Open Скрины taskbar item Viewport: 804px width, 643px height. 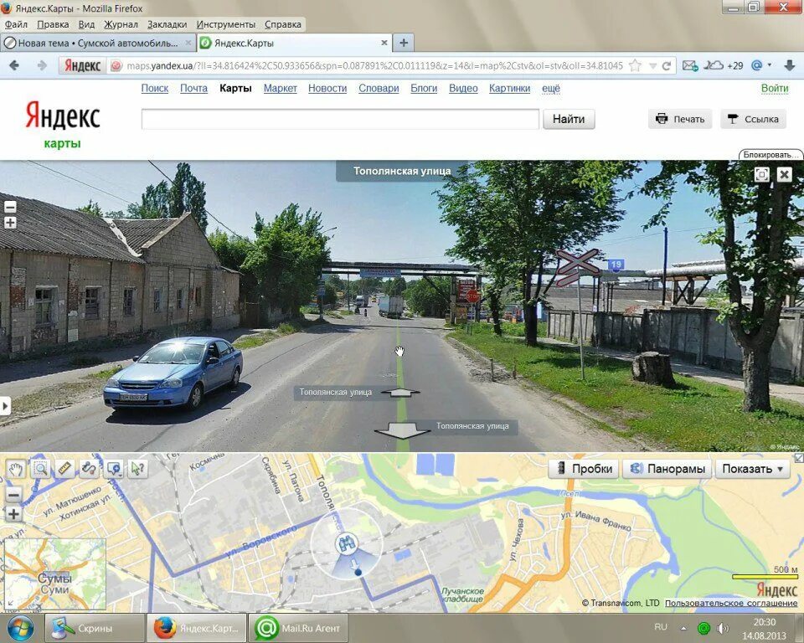pos(95,628)
